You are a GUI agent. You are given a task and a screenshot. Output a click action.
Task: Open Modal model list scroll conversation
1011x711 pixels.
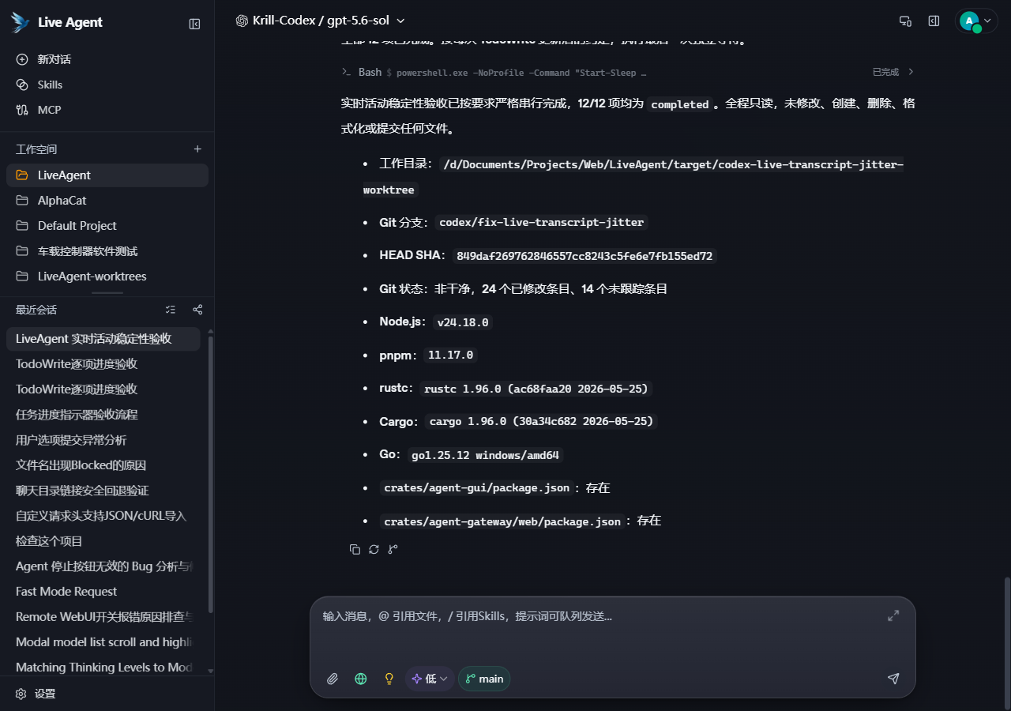(x=103, y=642)
